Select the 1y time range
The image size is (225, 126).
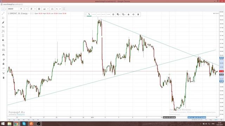pyautogui.click(x=14, y=120)
